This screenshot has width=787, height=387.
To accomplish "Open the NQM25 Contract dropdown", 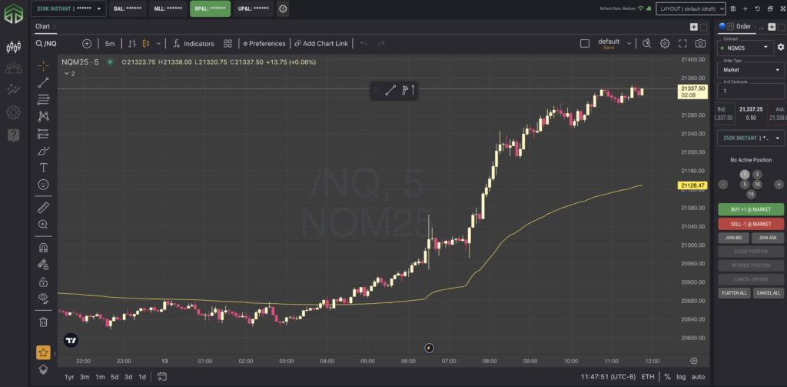I will pyautogui.click(x=744, y=48).
